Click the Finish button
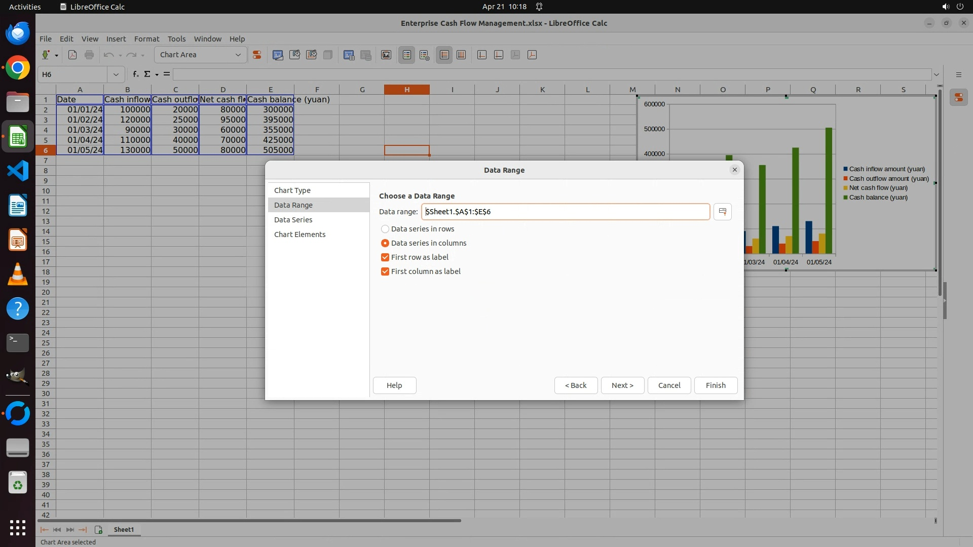The height and width of the screenshot is (547, 973). pos(715,385)
